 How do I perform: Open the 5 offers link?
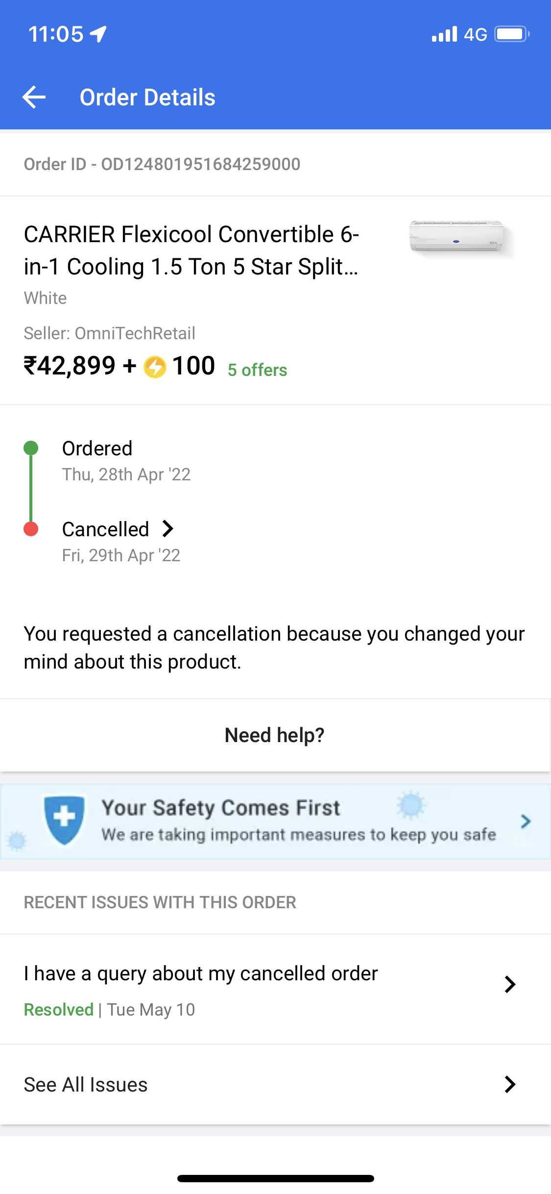click(x=257, y=370)
